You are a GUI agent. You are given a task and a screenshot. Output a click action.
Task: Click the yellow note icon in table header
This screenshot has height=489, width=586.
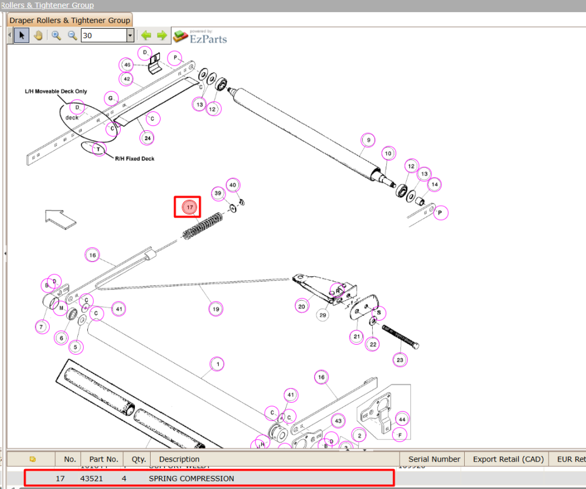[x=32, y=459]
